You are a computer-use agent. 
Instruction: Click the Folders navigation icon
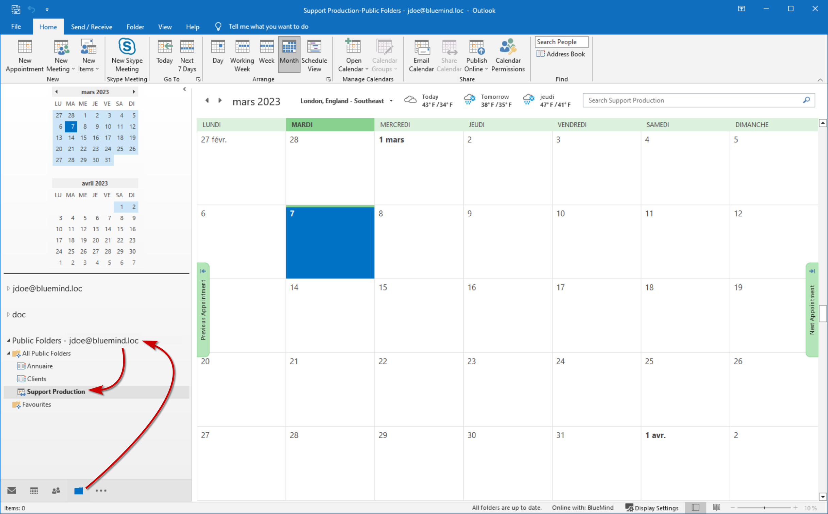point(79,490)
